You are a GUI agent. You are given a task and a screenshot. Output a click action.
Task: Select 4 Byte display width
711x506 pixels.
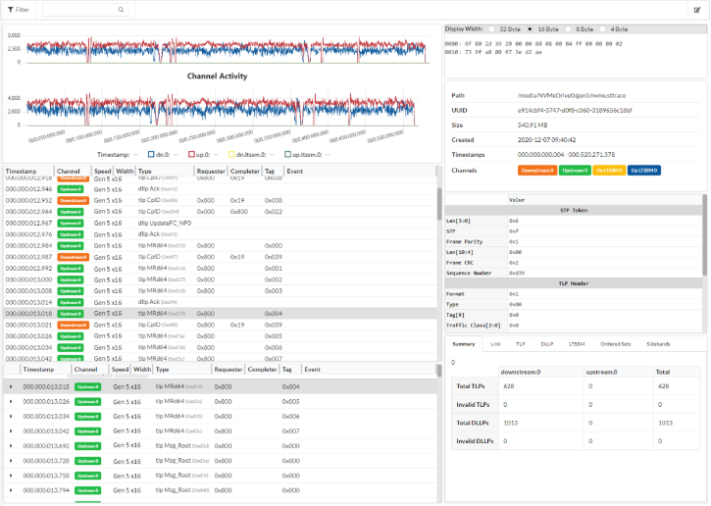[602, 29]
